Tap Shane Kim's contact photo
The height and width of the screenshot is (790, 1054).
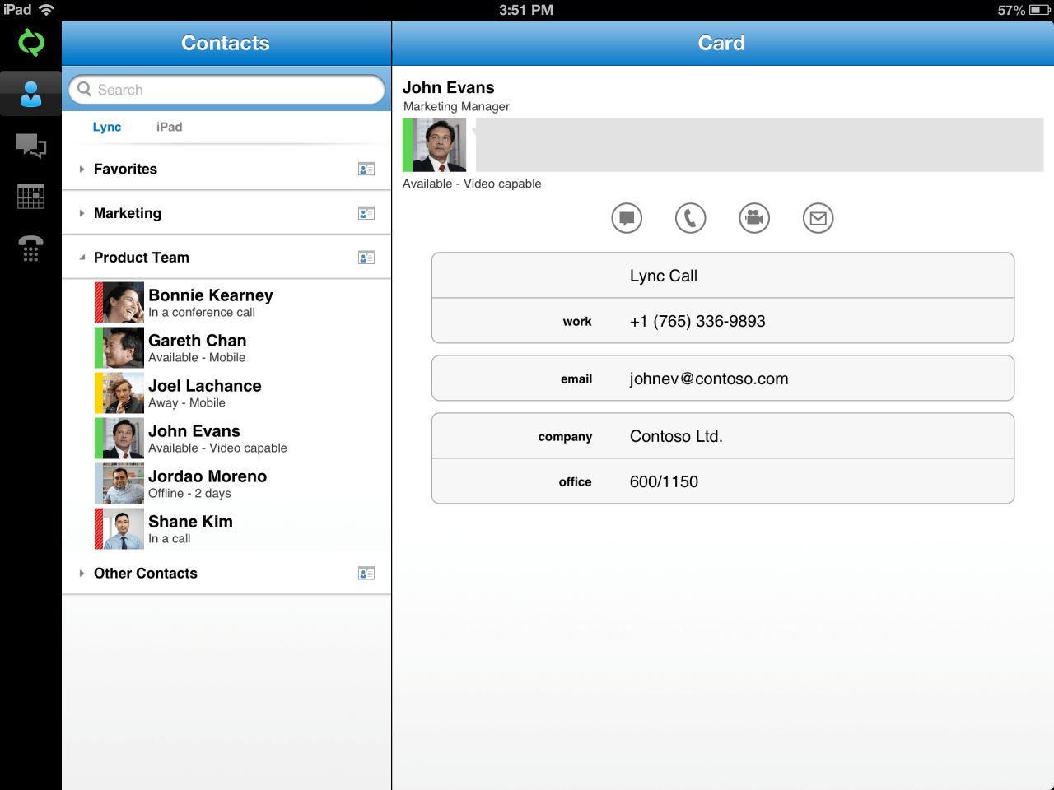point(124,529)
